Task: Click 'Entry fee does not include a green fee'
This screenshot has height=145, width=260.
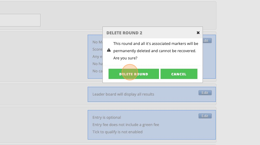Action: click(x=125, y=125)
